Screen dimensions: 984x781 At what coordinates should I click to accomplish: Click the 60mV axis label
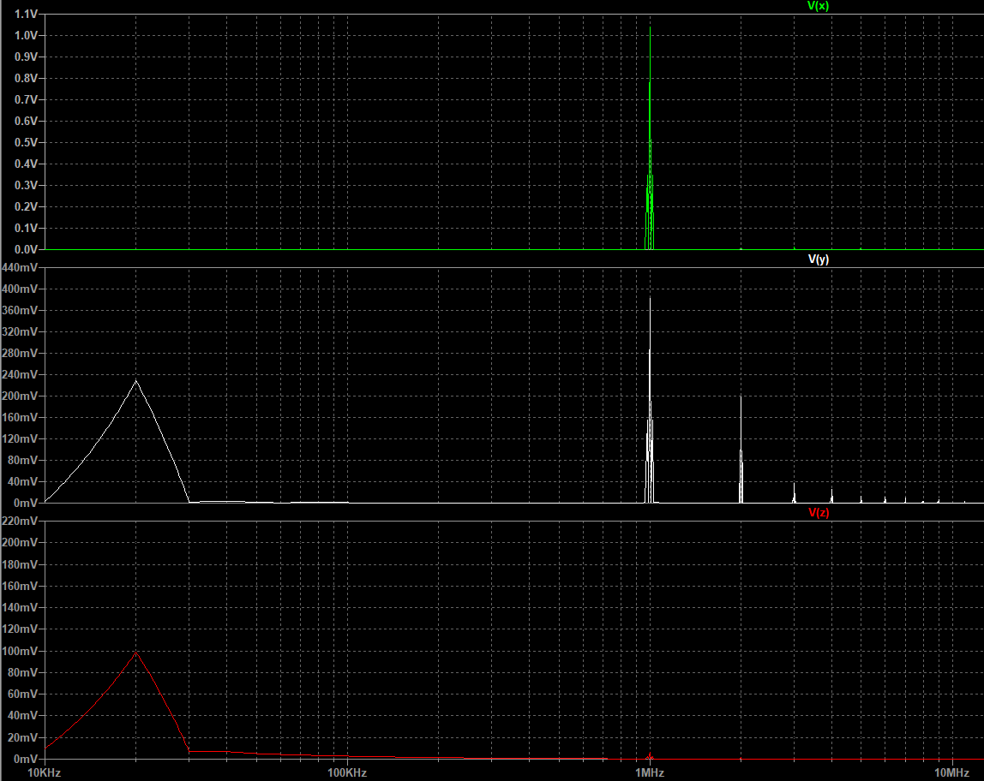22,694
